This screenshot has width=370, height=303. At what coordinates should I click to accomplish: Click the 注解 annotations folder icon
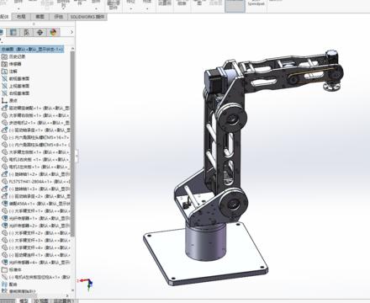point(4,72)
